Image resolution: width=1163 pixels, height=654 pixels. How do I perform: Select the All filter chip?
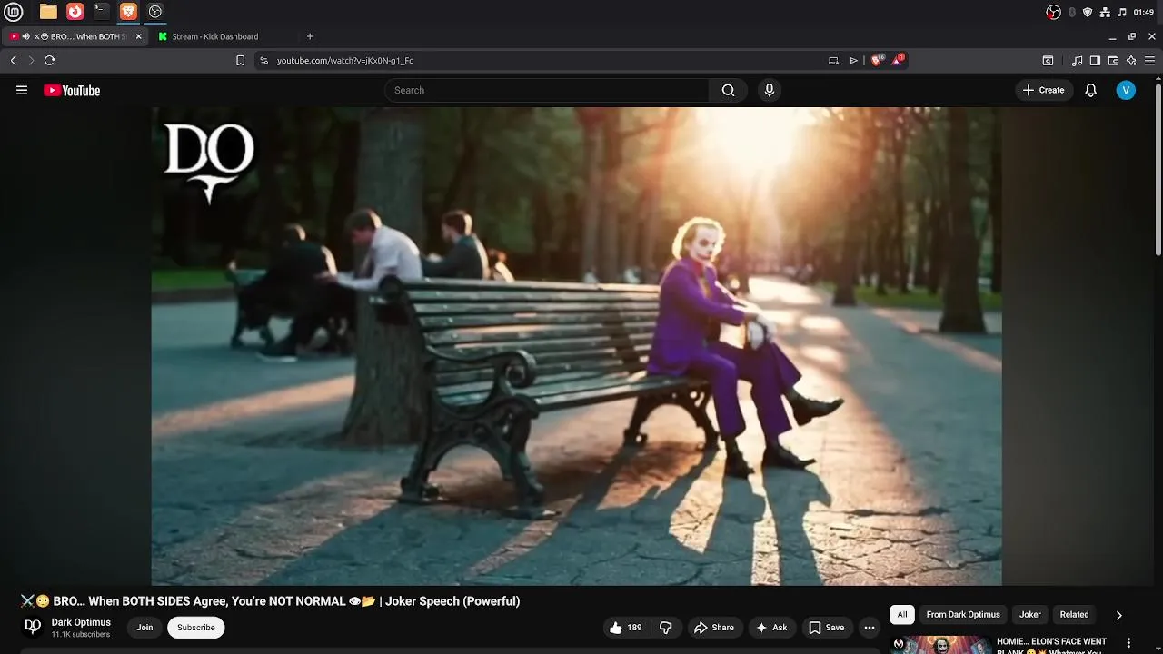coord(901,615)
